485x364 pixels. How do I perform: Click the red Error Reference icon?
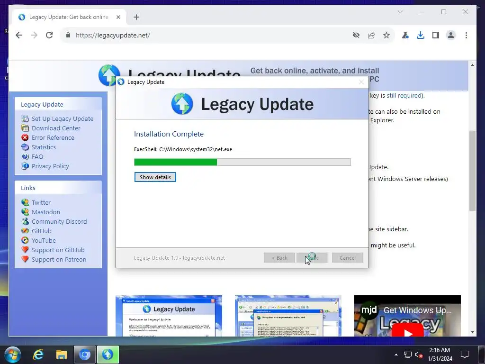tap(25, 137)
